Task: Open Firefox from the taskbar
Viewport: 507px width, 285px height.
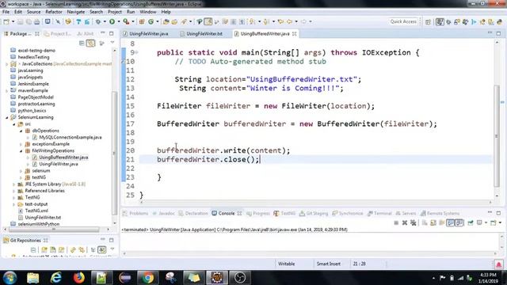Action: click(x=78, y=278)
